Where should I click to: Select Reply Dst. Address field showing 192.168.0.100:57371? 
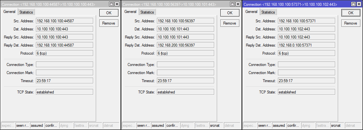306,45
